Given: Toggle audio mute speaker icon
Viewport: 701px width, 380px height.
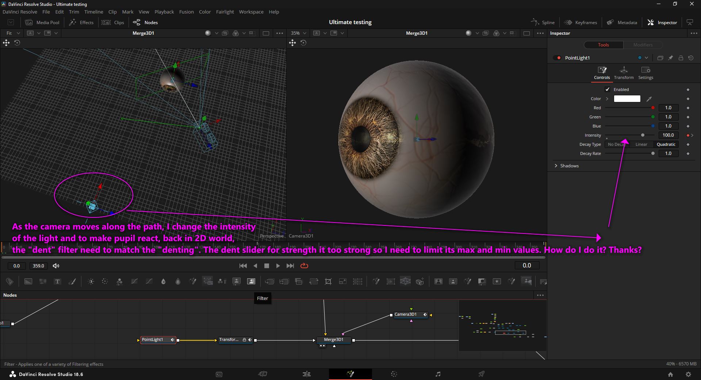Looking at the screenshot, I should [56, 266].
